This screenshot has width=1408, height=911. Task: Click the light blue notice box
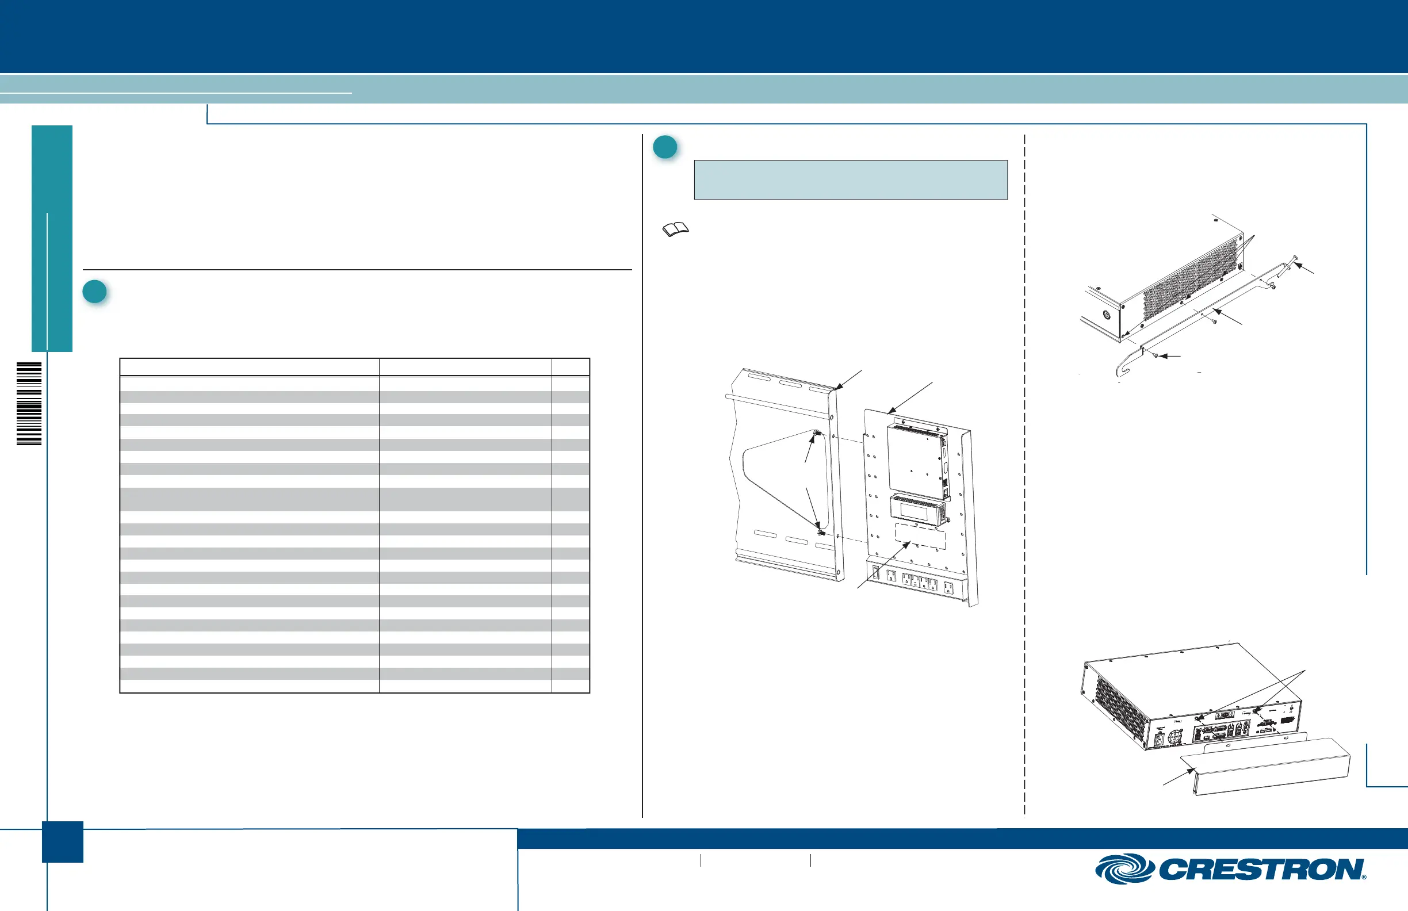pos(850,179)
